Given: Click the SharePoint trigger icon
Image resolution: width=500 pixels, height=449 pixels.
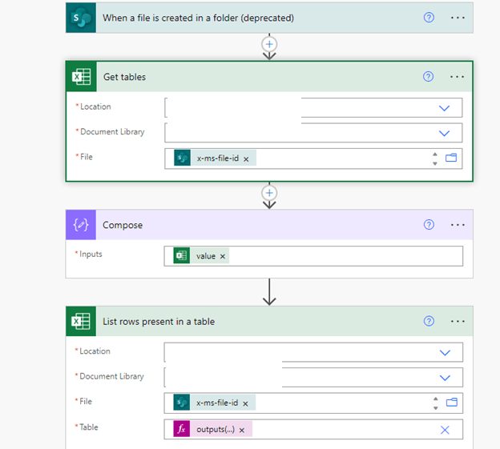Looking at the screenshot, I should (81, 18).
